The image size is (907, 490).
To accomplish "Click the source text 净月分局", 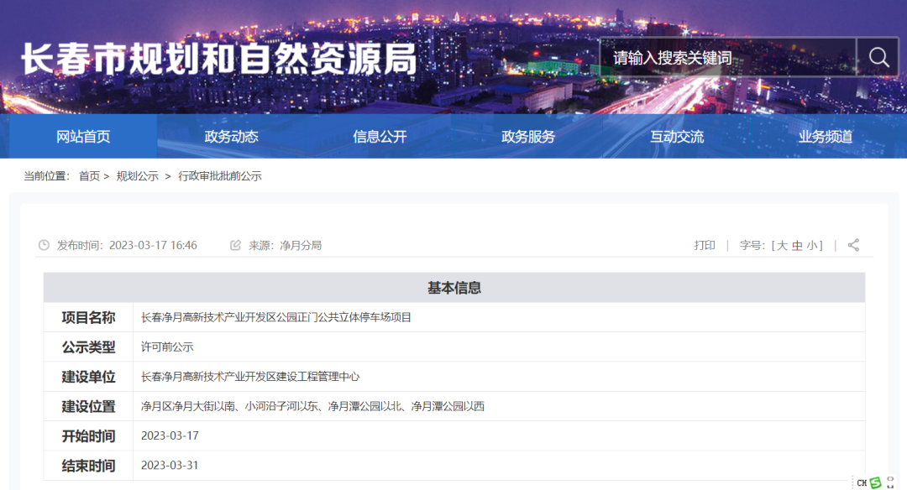I will pos(301,245).
